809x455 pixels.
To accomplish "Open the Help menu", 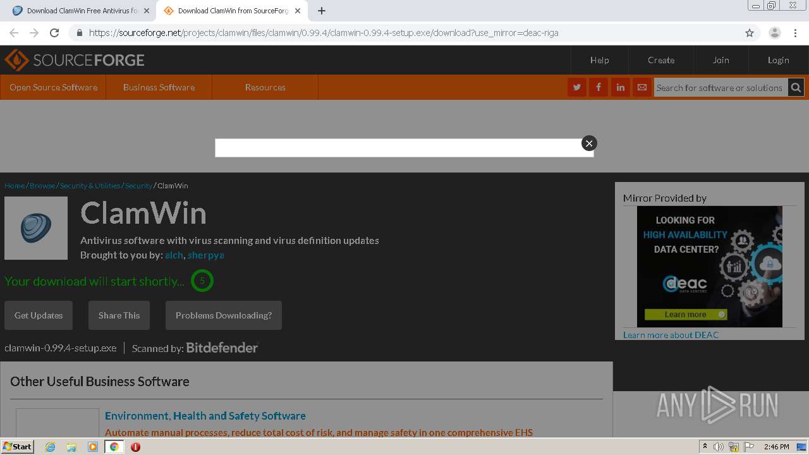I will point(600,60).
